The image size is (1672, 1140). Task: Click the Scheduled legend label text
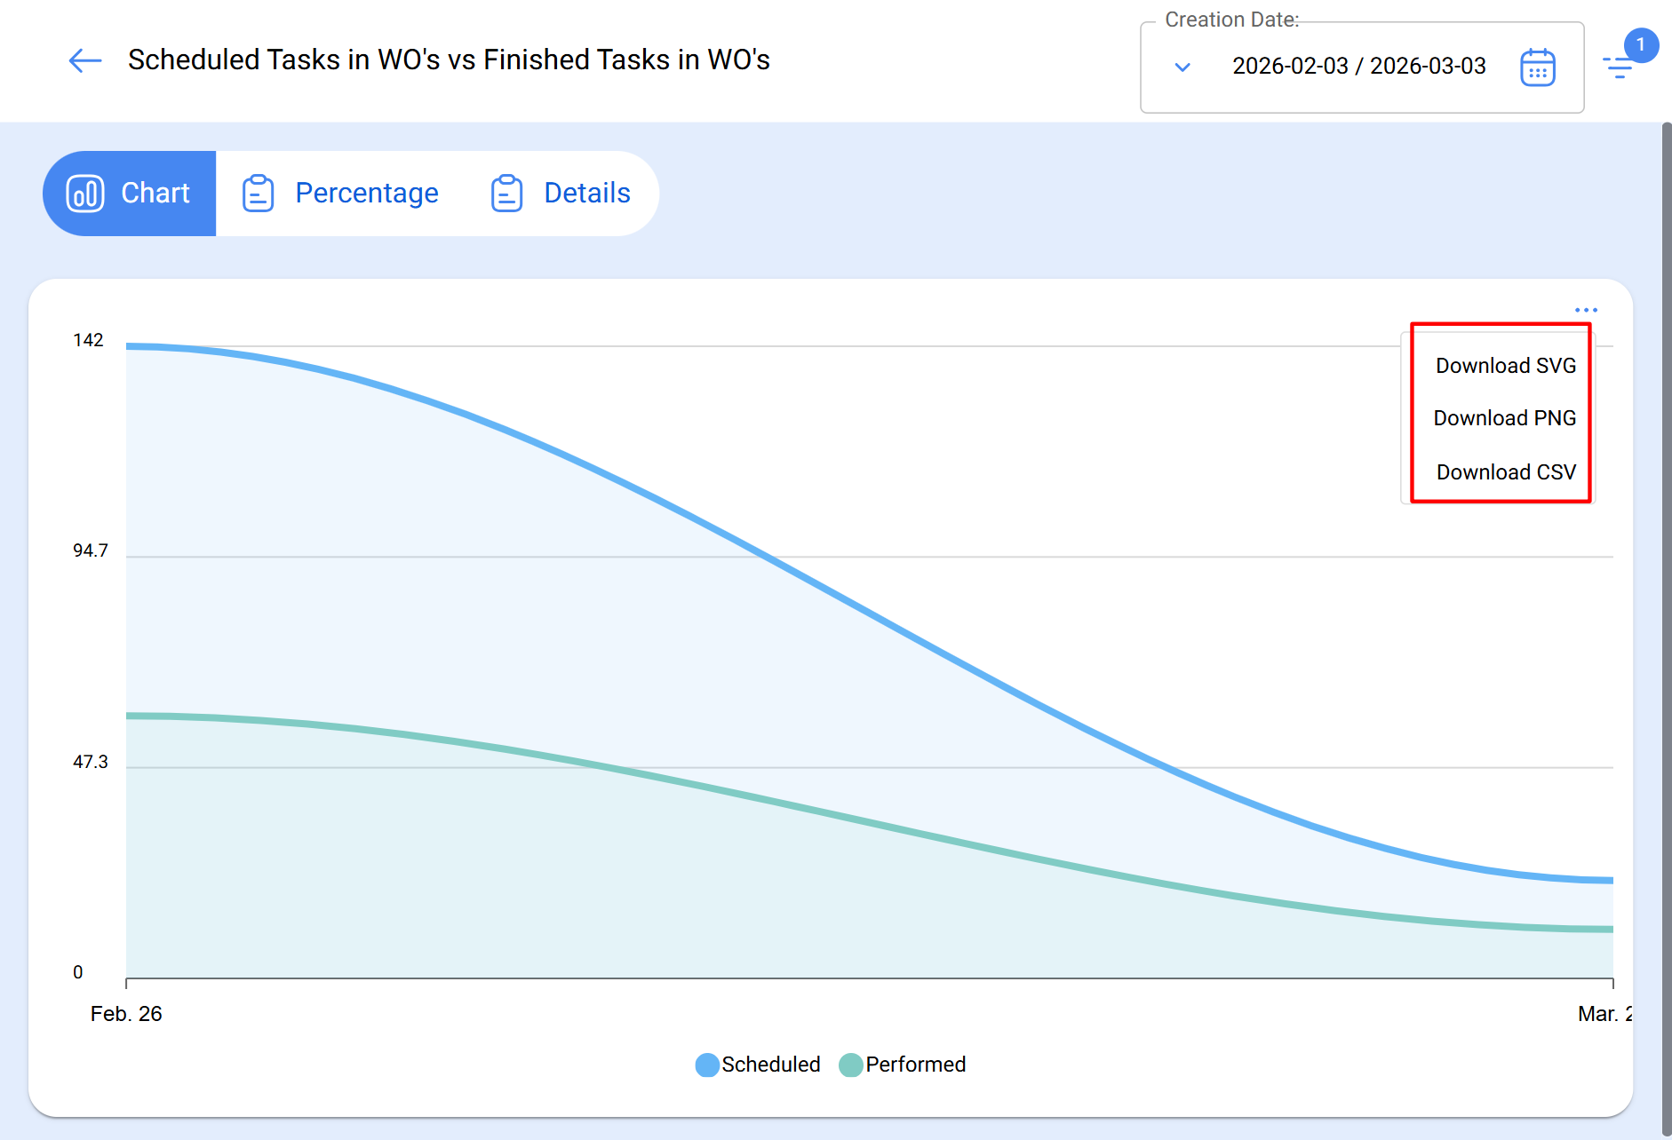click(770, 1065)
